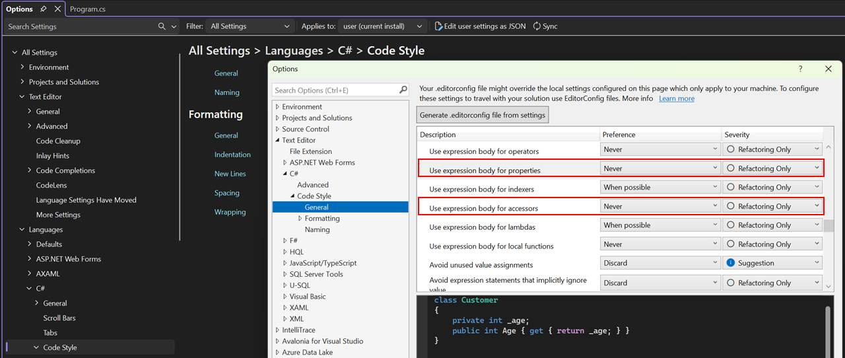Switch to the Program.cs tab
Screen dimensions: 845x358
pos(87,9)
